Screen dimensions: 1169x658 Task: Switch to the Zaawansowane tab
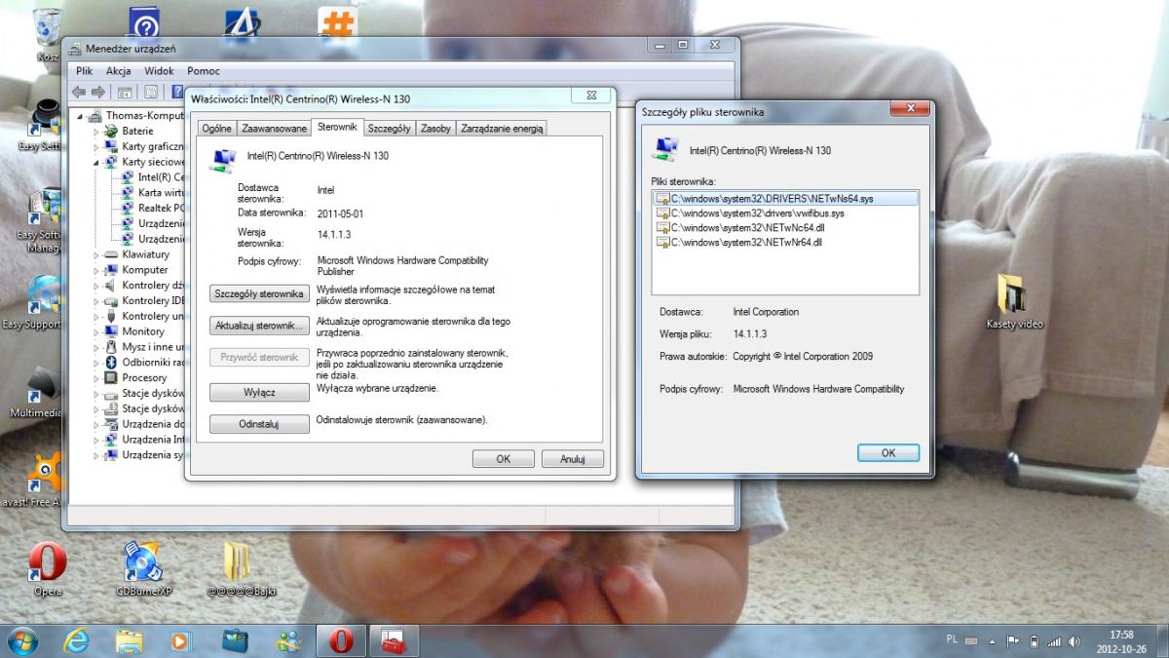click(x=274, y=129)
